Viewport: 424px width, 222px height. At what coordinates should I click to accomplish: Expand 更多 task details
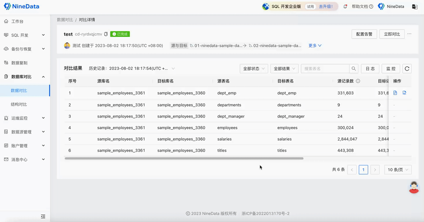(x=315, y=46)
